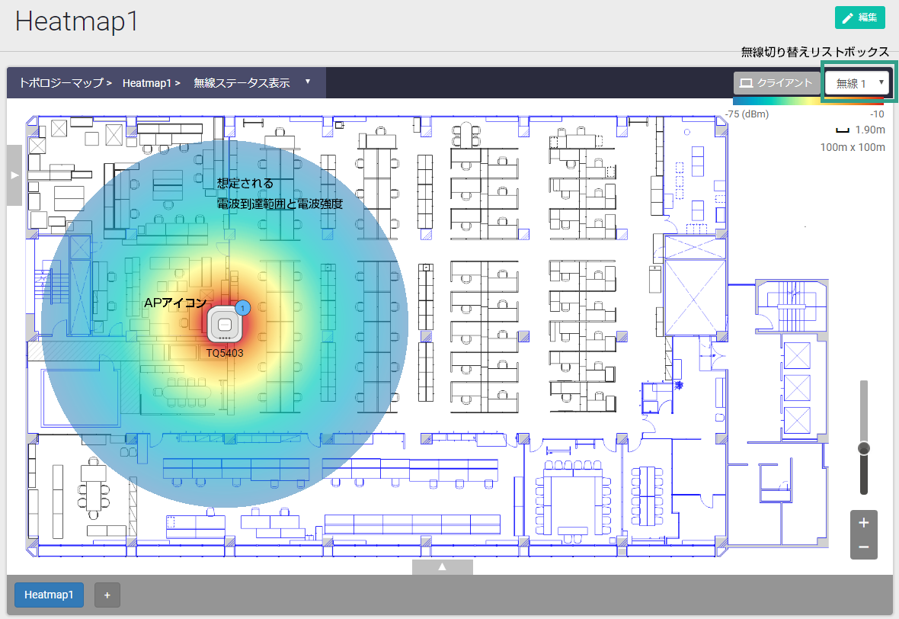Image resolution: width=899 pixels, height=619 pixels.
Task: Select the TQ5403 access point icon
Action: 224,325
